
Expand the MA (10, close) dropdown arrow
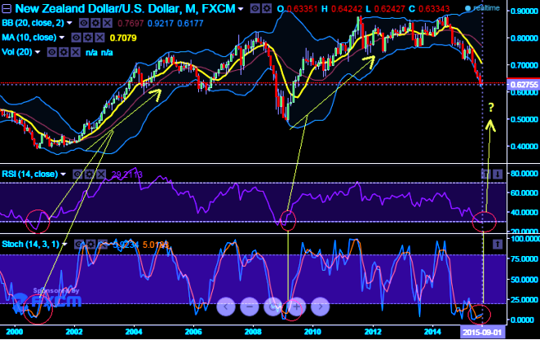coord(62,38)
